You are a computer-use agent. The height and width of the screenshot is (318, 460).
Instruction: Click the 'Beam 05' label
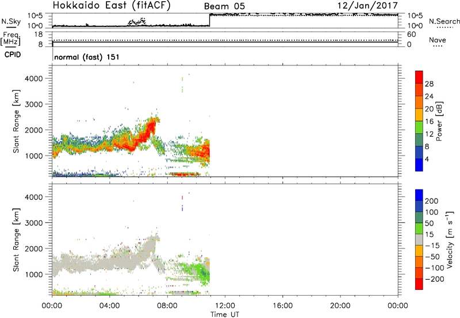224,6
